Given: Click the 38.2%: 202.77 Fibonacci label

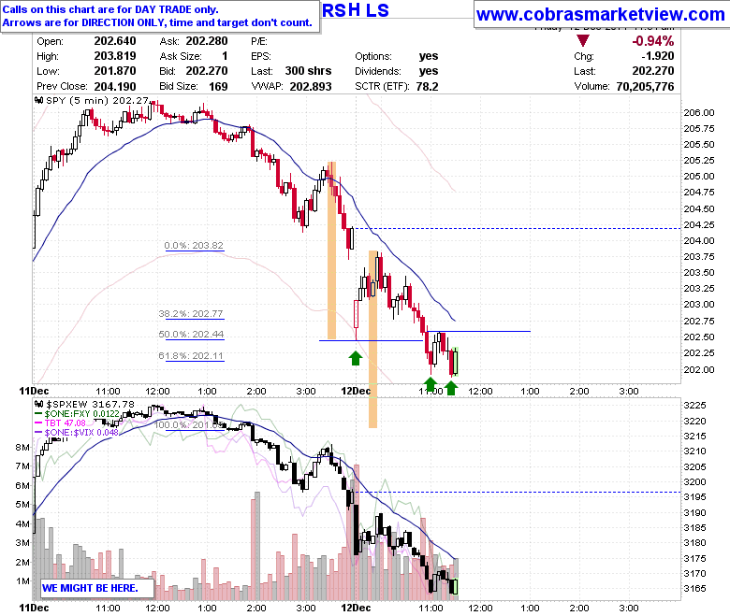Looking at the screenshot, I should click(x=191, y=314).
